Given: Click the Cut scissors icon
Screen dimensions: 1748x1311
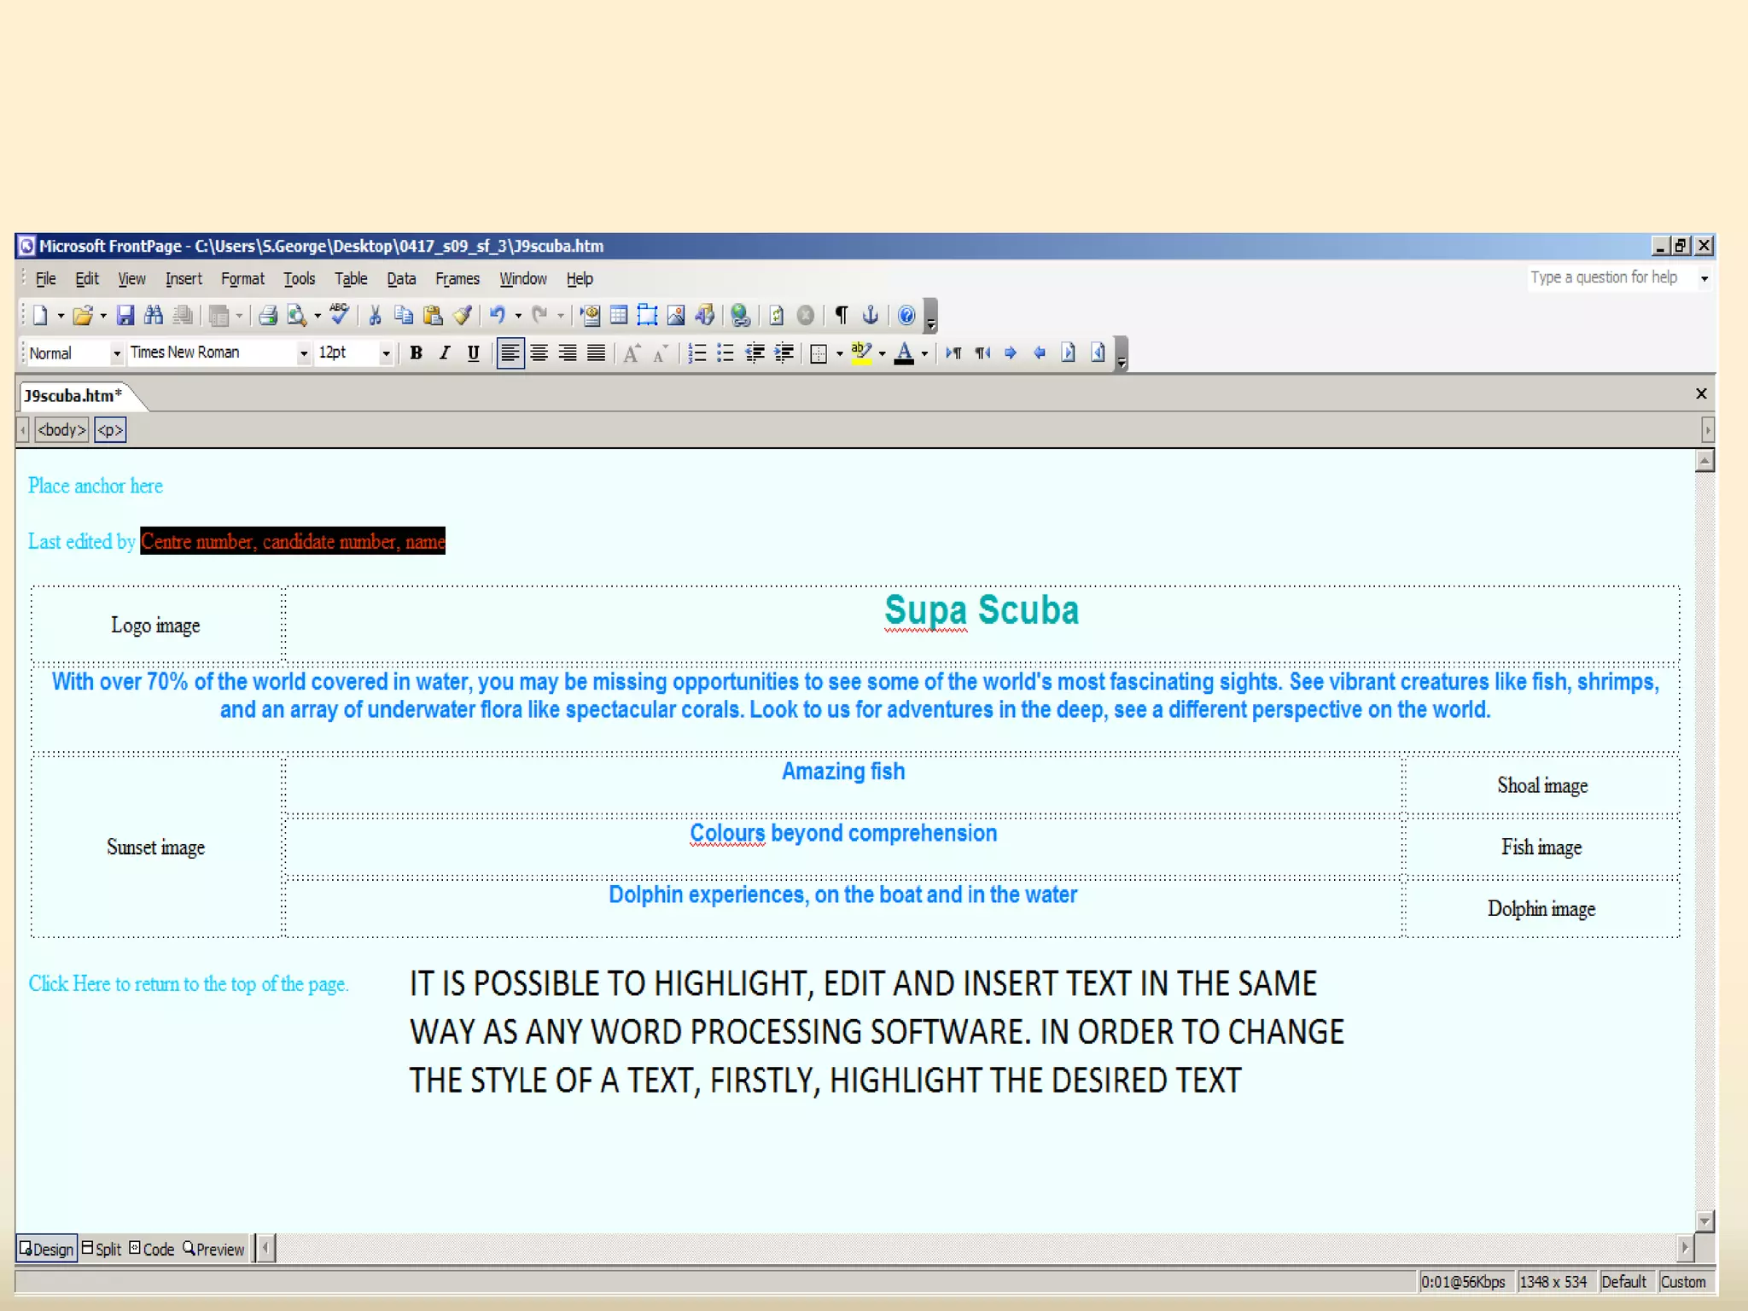Looking at the screenshot, I should [375, 316].
